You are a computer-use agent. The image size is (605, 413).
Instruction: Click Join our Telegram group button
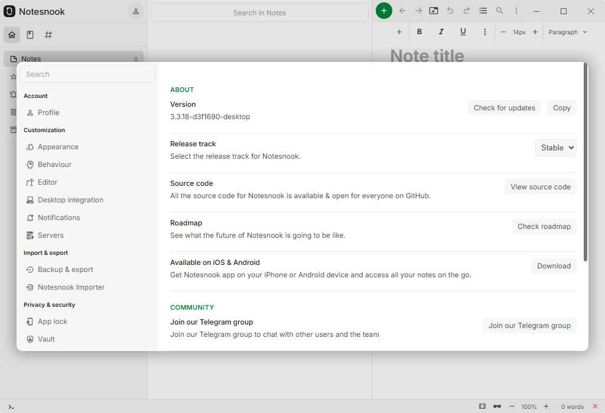(529, 326)
